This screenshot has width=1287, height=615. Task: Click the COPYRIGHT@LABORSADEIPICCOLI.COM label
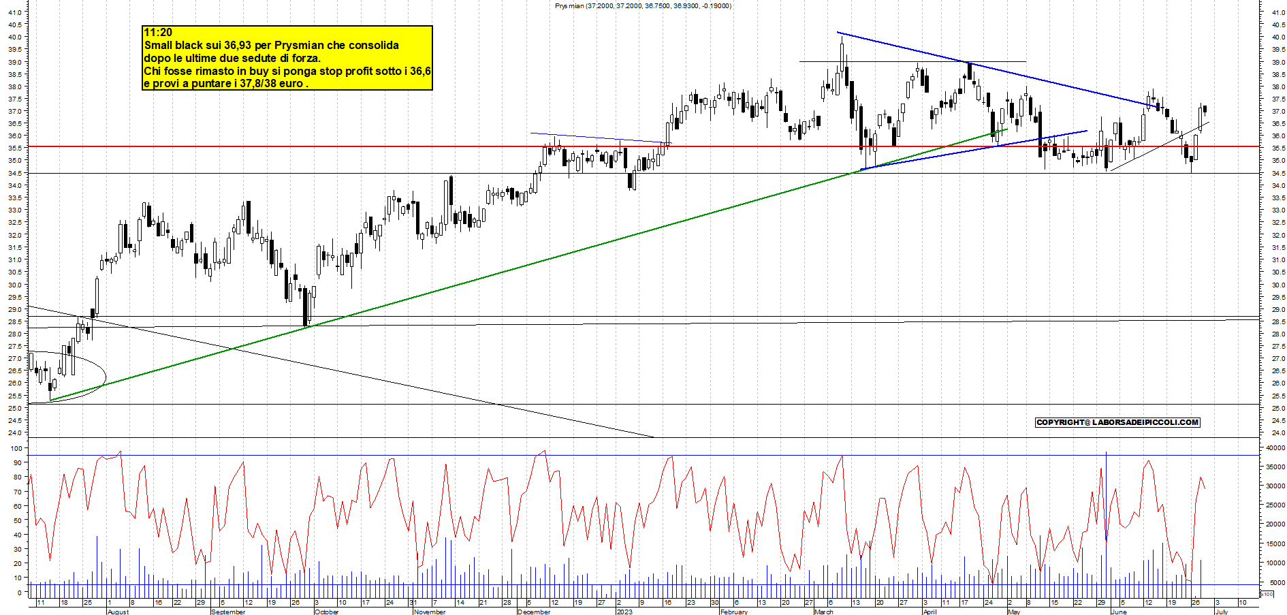pyautogui.click(x=1117, y=422)
